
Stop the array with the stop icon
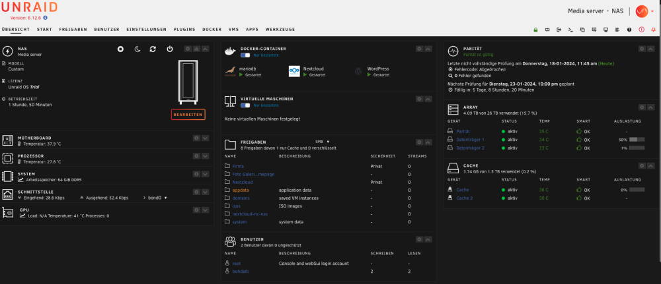click(x=120, y=49)
